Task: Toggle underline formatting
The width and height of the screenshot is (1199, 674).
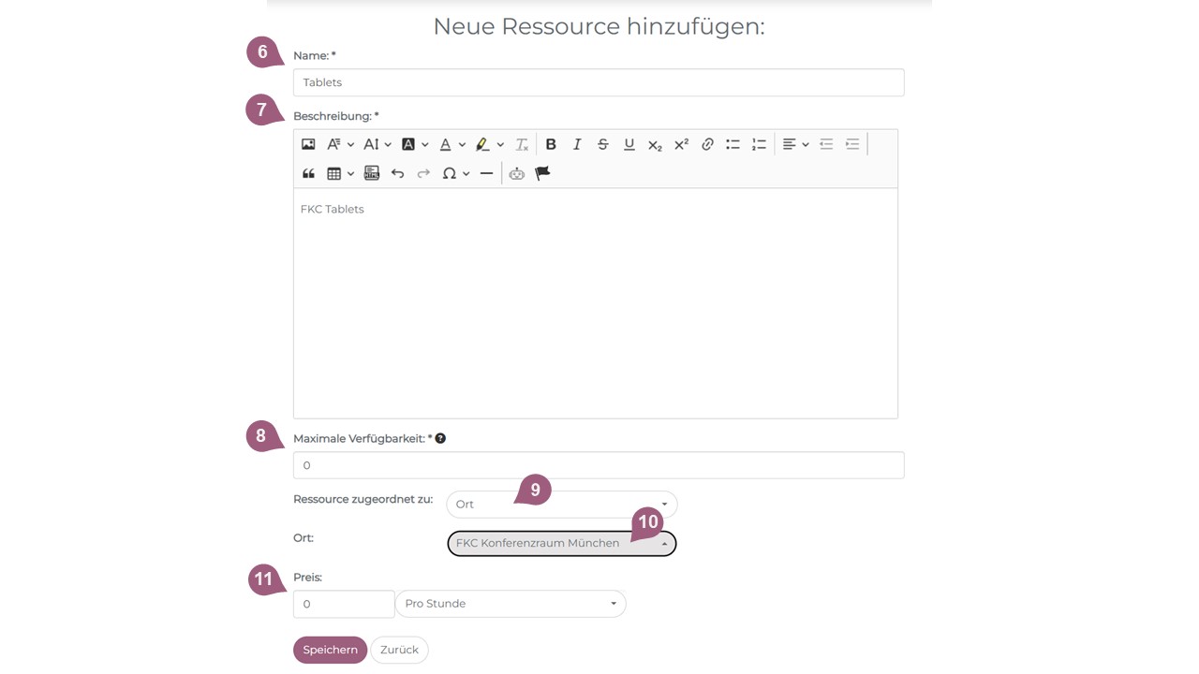Action: pyautogui.click(x=629, y=144)
